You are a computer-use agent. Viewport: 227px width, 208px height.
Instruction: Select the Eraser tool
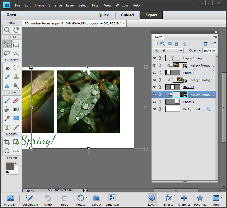tap(16, 100)
